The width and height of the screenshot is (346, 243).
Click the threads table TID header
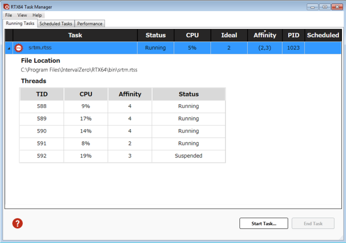click(42, 94)
